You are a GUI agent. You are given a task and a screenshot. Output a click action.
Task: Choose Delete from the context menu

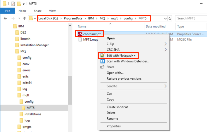(111, 113)
